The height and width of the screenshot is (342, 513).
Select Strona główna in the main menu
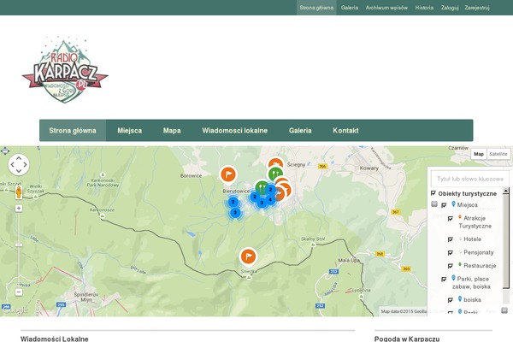[x=73, y=131]
